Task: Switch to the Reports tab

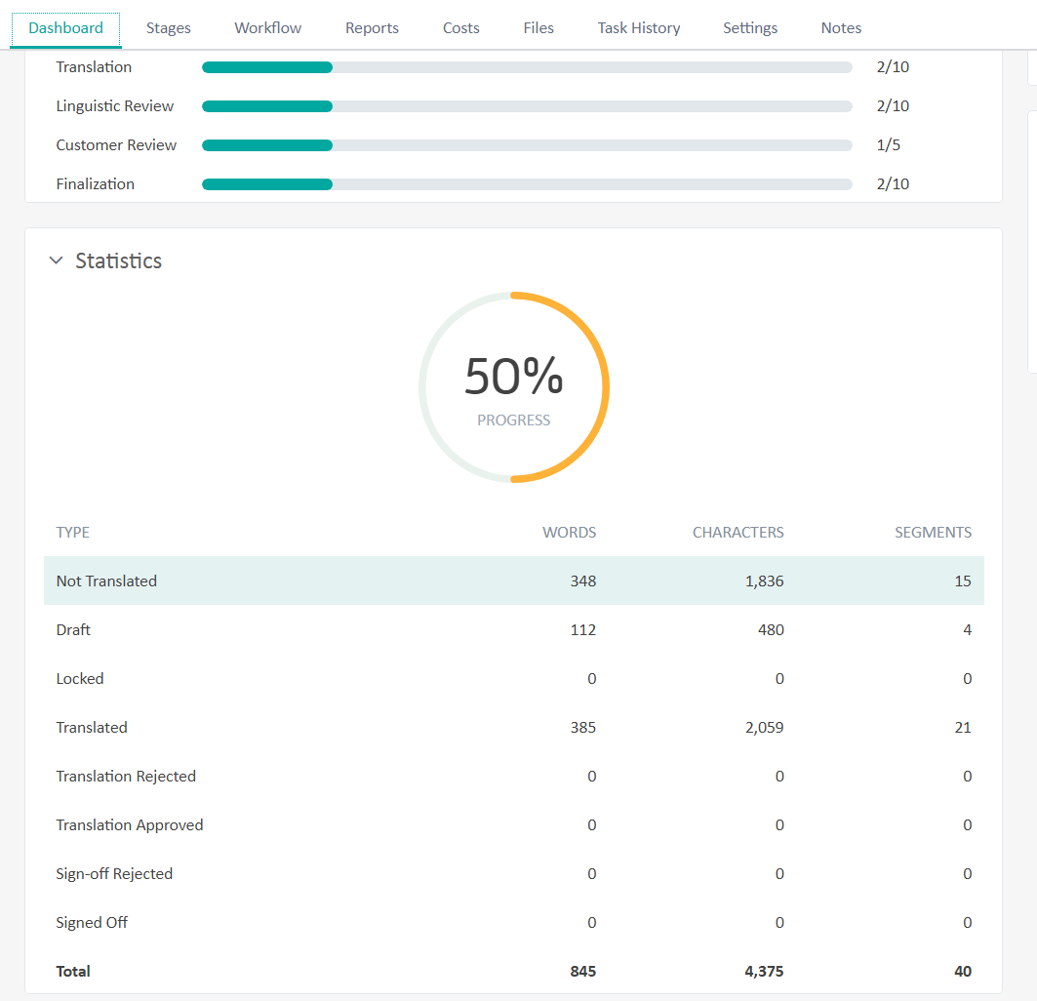Action: [x=372, y=27]
